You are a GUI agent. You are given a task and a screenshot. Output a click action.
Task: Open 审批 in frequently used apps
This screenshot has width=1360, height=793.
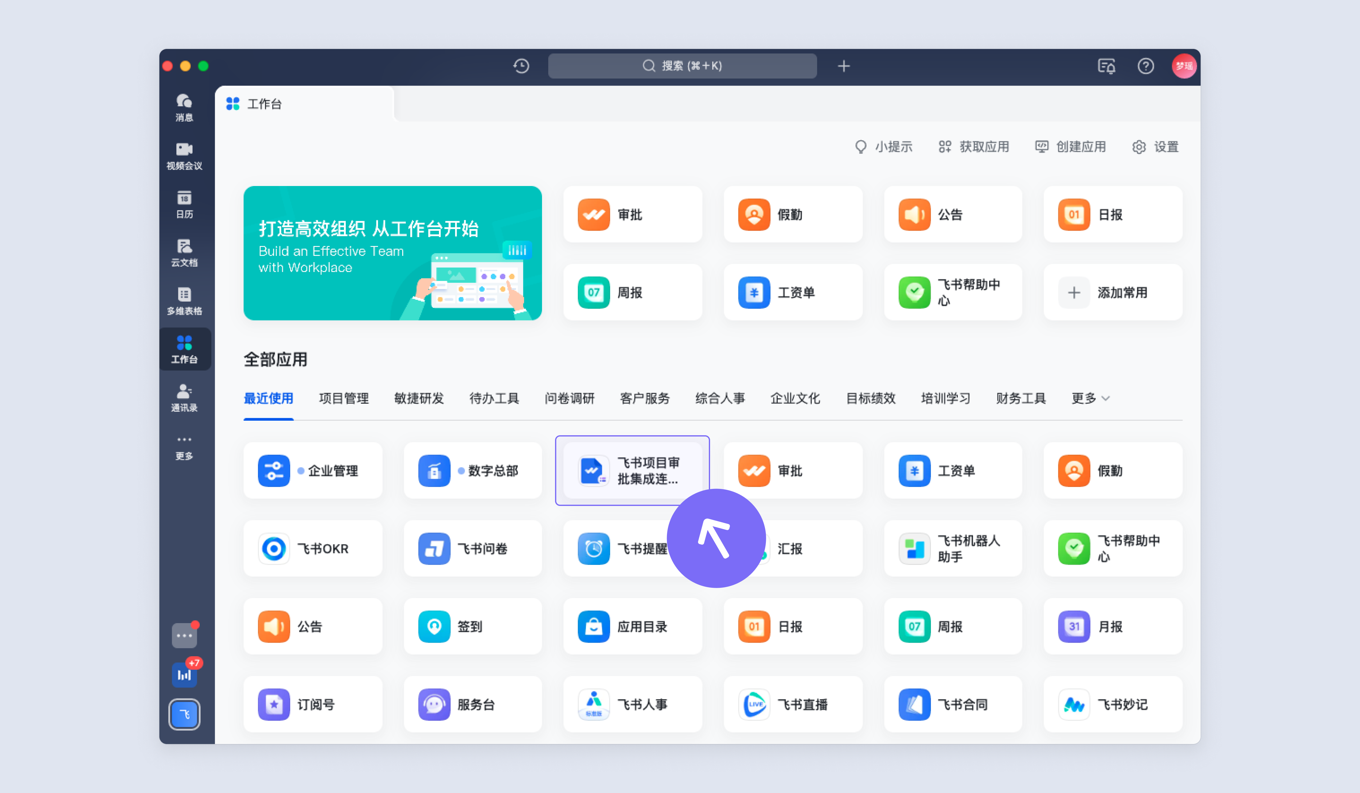pos(633,214)
